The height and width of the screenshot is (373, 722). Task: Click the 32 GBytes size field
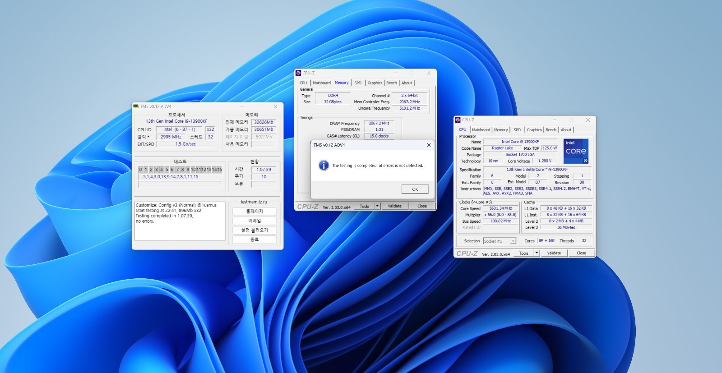click(x=333, y=102)
